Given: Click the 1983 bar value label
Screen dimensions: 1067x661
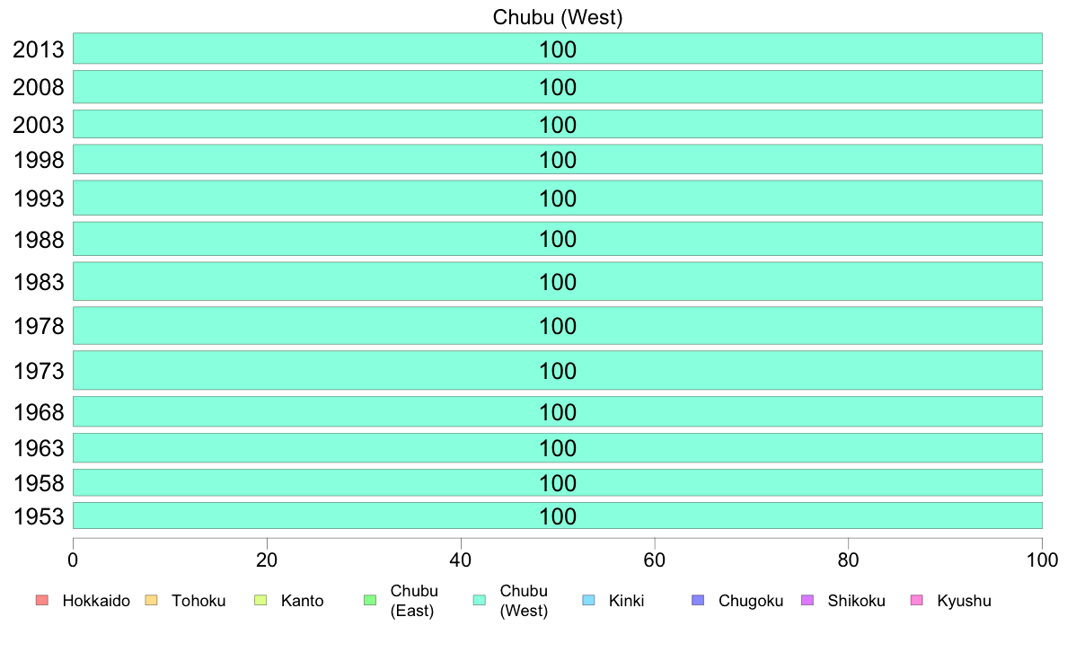Looking at the screenshot, I should [558, 282].
